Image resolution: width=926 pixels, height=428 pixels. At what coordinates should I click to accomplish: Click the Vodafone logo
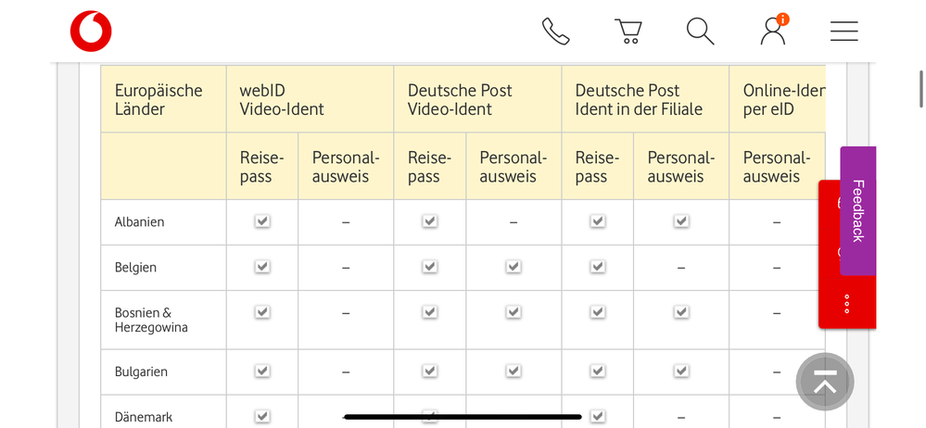[91, 31]
